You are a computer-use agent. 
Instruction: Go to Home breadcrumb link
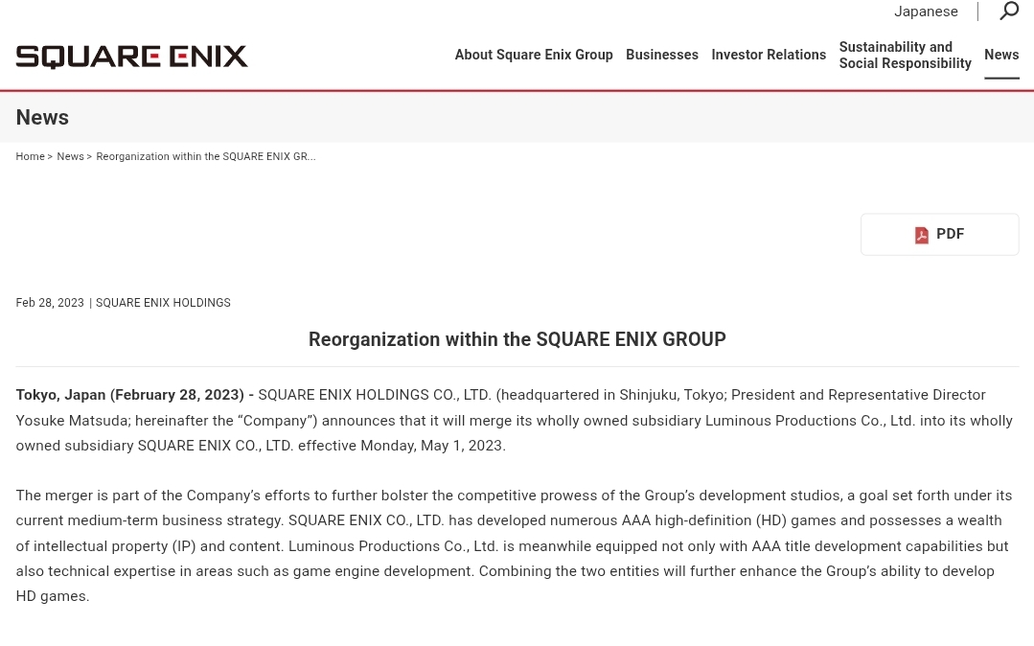pyautogui.click(x=31, y=156)
